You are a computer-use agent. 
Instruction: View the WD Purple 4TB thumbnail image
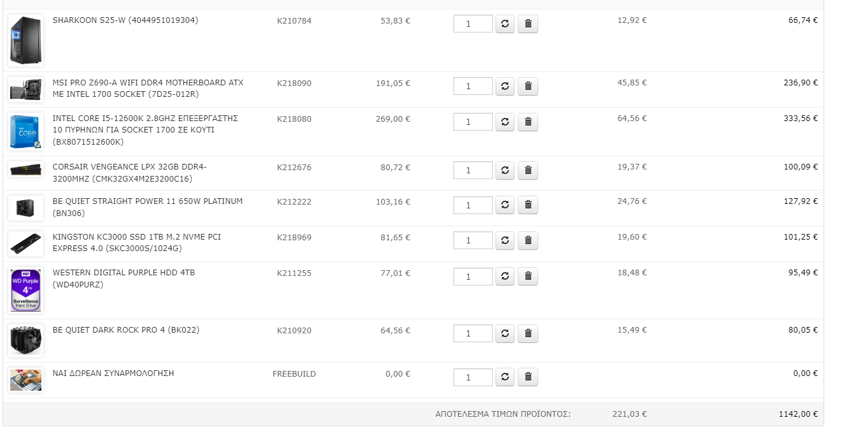pos(26,290)
